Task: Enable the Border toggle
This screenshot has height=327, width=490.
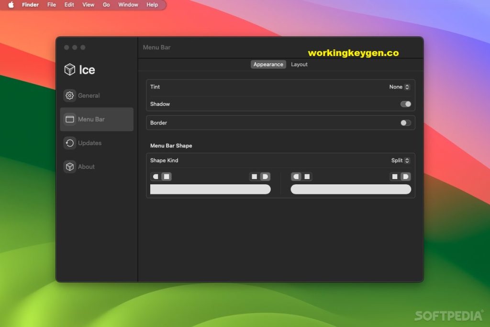Action: [x=405, y=123]
